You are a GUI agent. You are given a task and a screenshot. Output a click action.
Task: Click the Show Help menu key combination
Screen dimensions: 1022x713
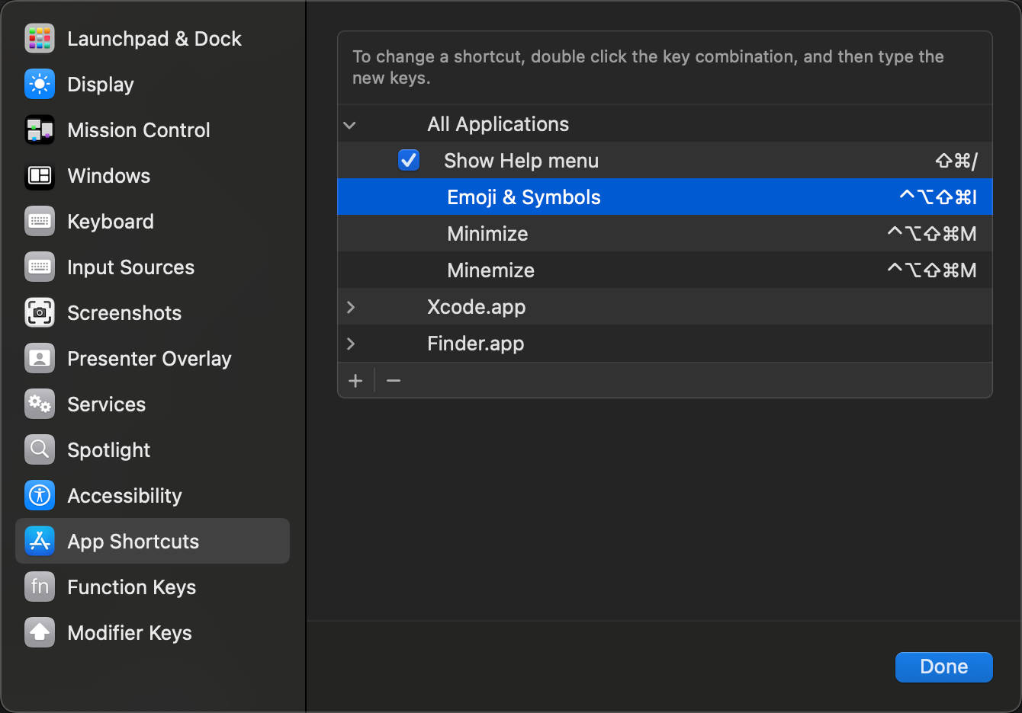[x=956, y=161]
